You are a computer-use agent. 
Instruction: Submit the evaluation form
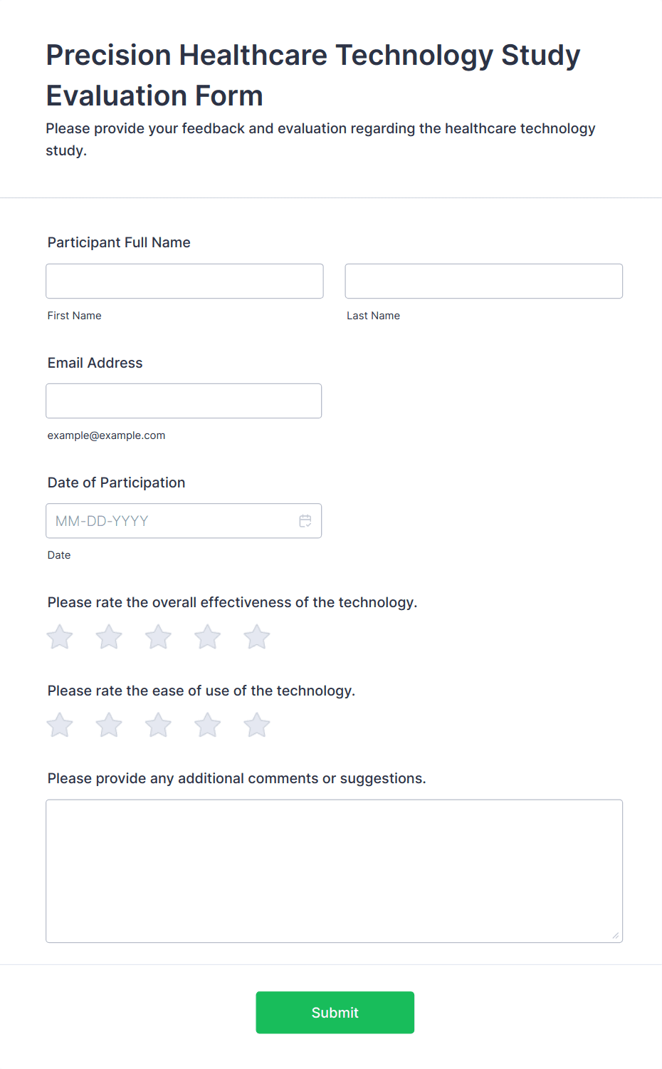tap(335, 1013)
